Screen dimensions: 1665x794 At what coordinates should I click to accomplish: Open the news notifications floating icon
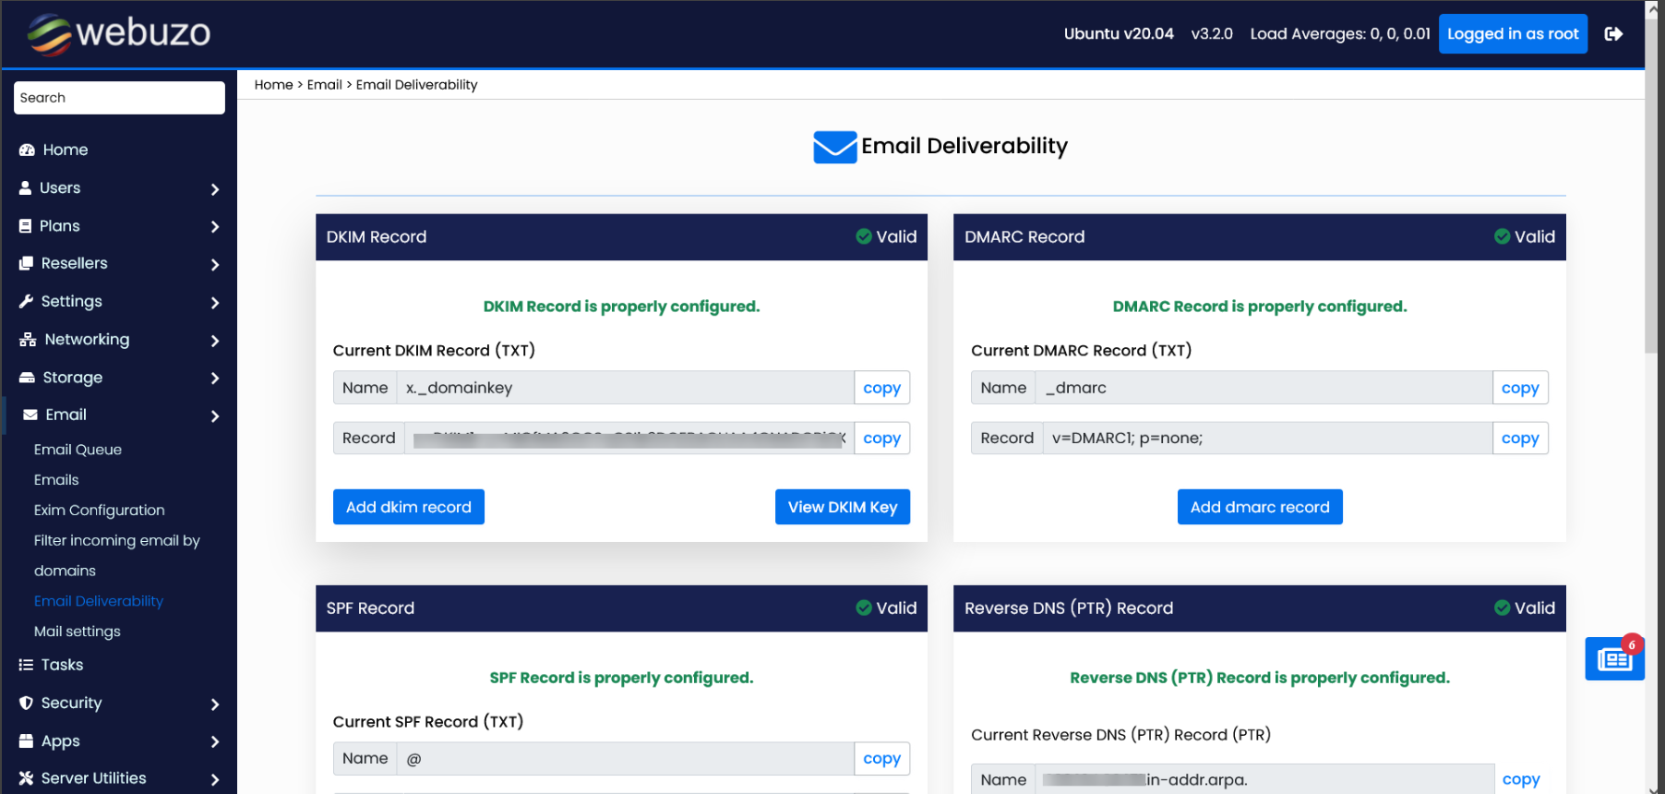click(1614, 658)
